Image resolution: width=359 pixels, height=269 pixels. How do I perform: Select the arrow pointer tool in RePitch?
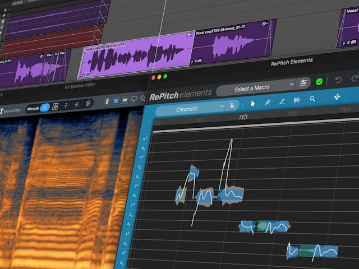coord(252,104)
